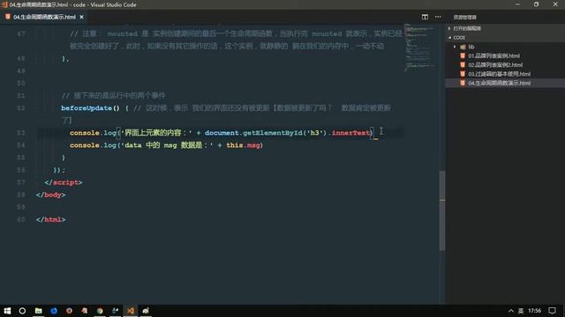Viewport: 565px width, 317px height.
Task: Click the beforeUpdate() method name
Action: click(x=90, y=108)
